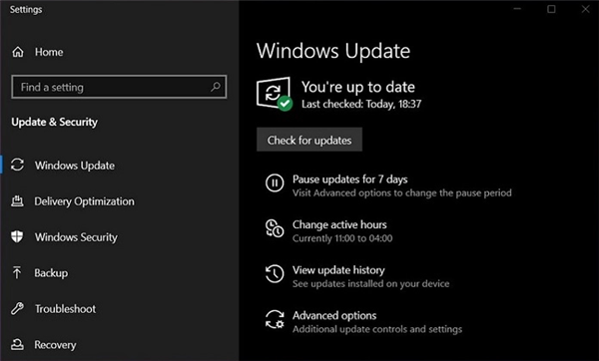The width and height of the screenshot is (599, 361).
Task: Click the Troubleshoot wrench icon
Action: [17, 308]
